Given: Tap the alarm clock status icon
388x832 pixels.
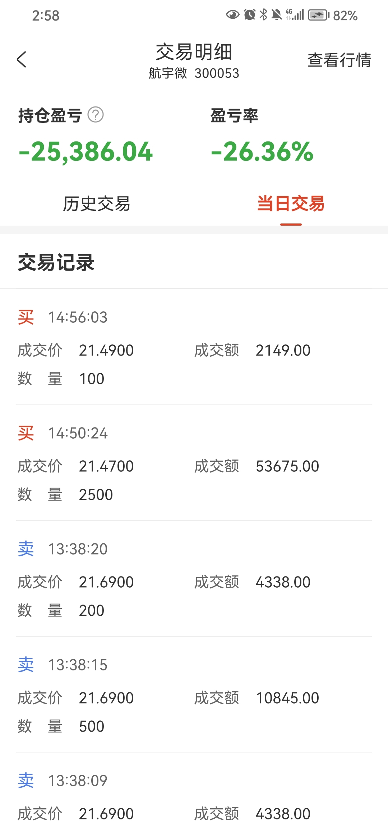Looking at the screenshot, I should click(x=249, y=15).
